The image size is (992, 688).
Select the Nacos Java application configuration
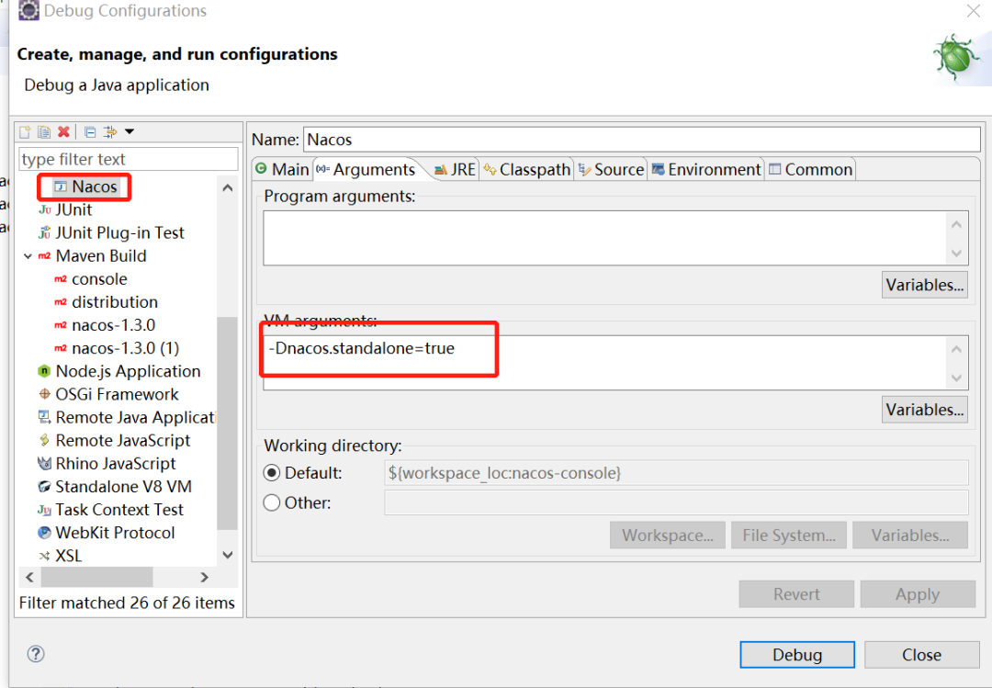pos(85,186)
